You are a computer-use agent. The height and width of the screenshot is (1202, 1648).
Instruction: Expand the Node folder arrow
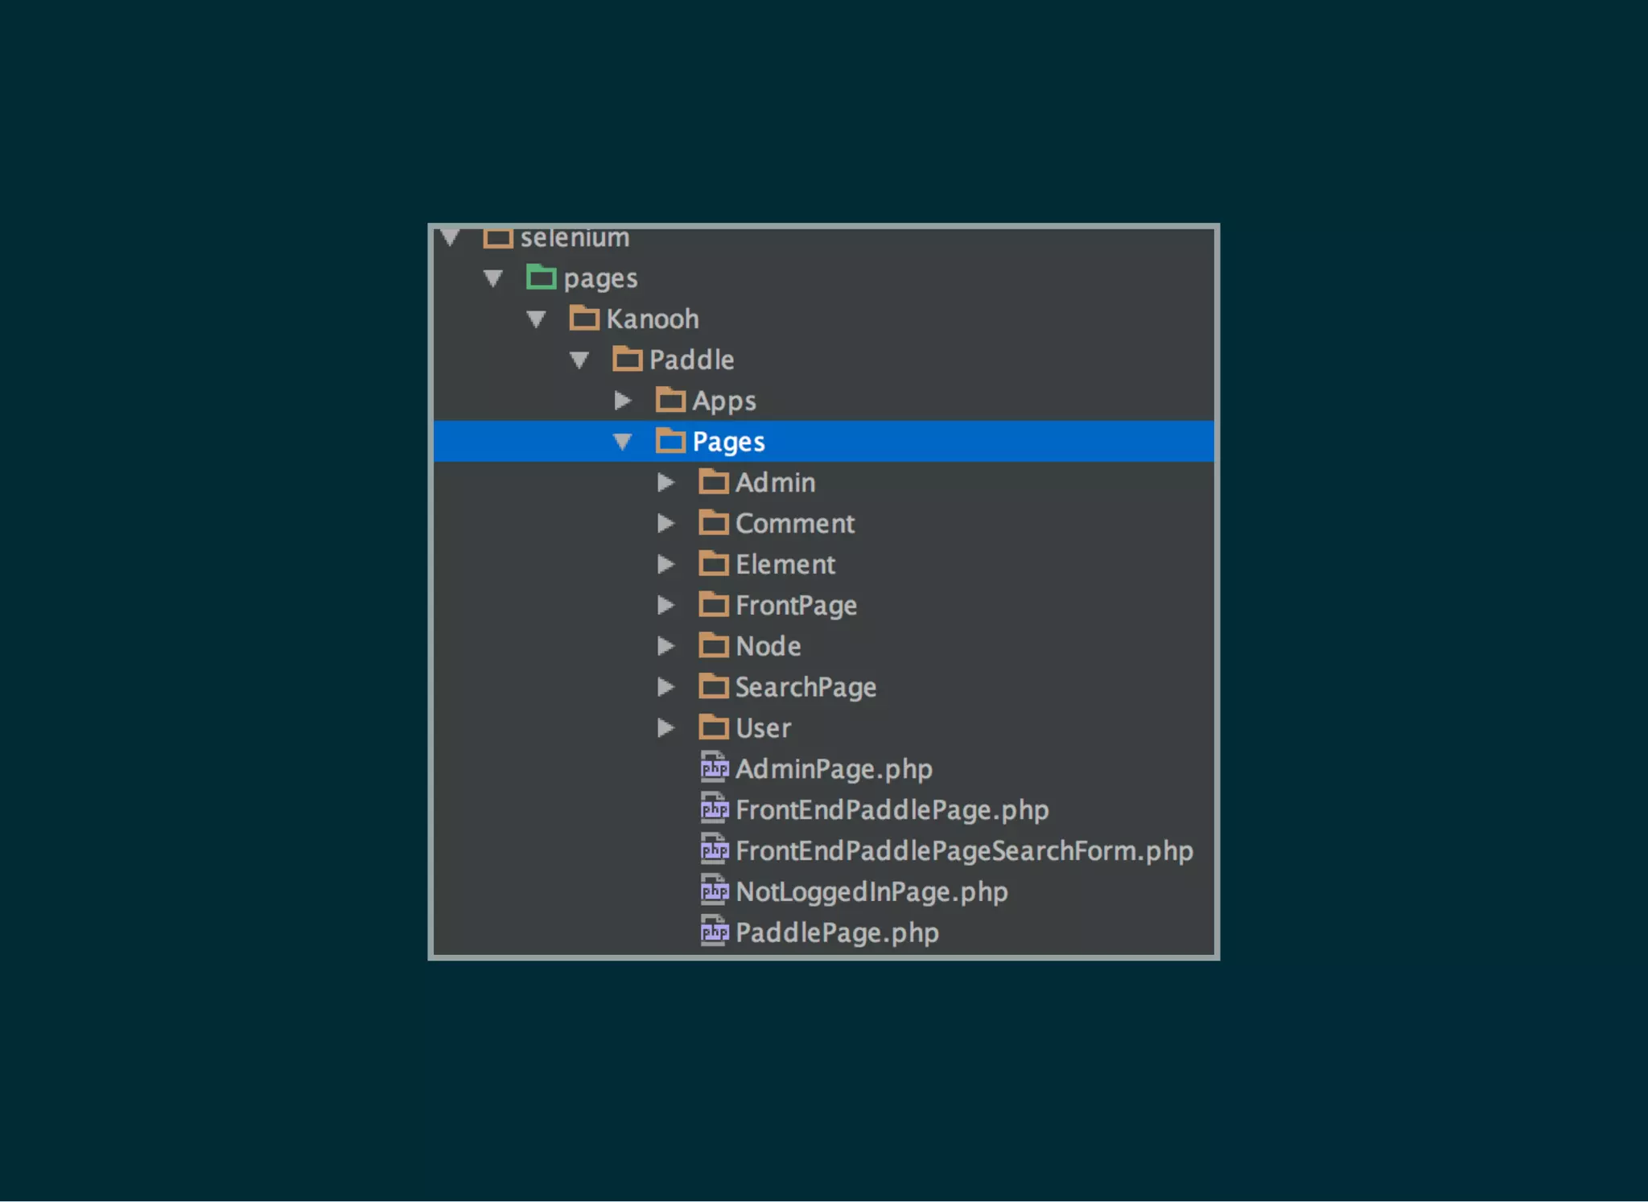[665, 645]
